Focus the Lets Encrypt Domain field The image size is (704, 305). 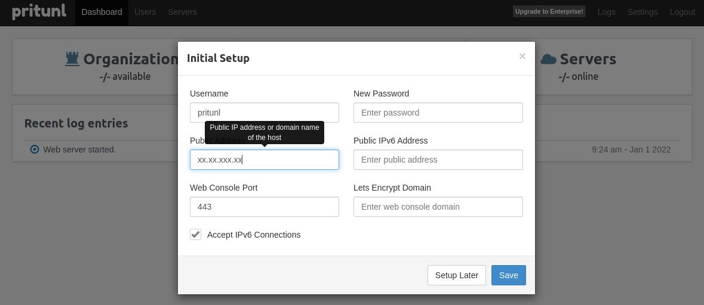[x=438, y=207]
